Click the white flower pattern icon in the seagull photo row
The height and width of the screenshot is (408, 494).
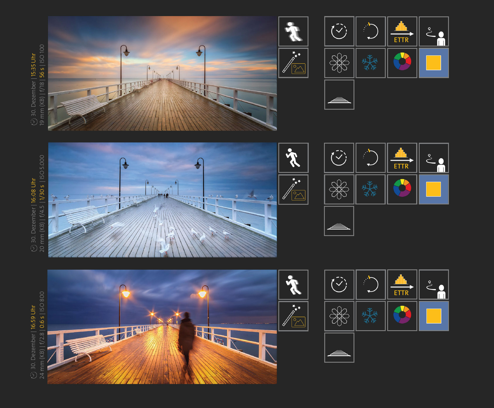click(x=339, y=189)
